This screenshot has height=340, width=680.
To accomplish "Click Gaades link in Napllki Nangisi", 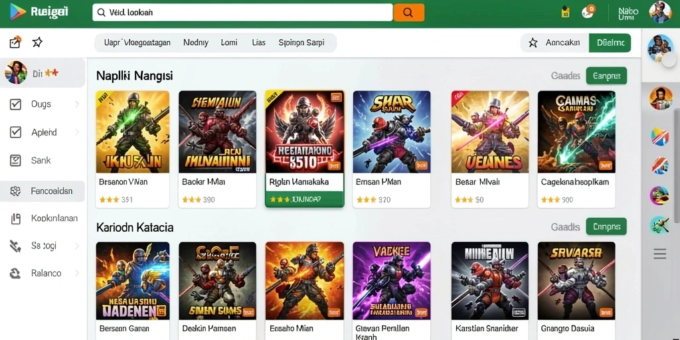I will coord(566,76).
